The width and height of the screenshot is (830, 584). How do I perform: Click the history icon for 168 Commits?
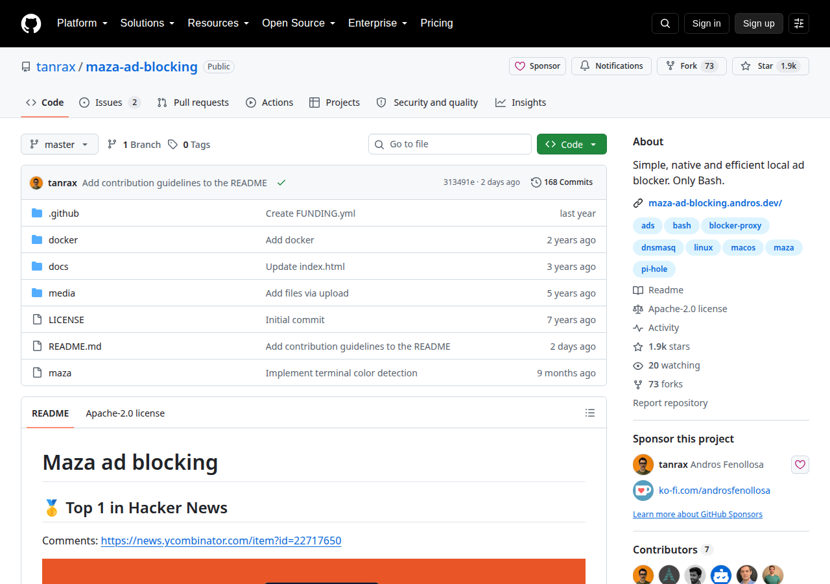(536, 182)
